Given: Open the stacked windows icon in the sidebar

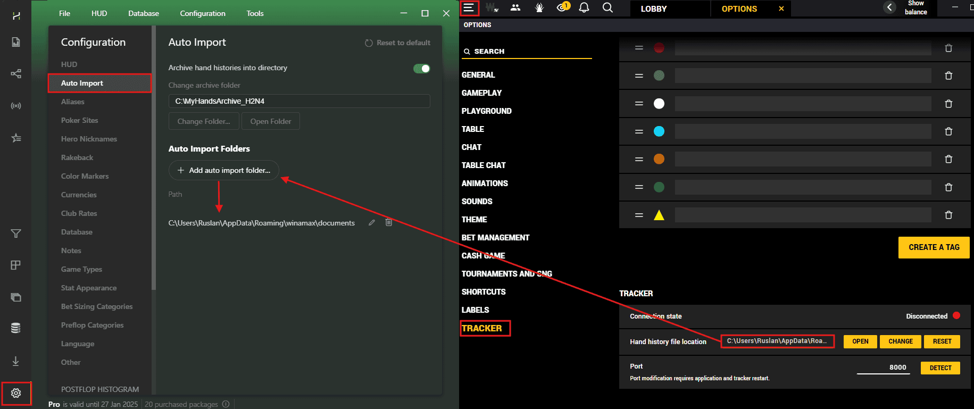Looking at the screenshot, I should tap(16, 297).
